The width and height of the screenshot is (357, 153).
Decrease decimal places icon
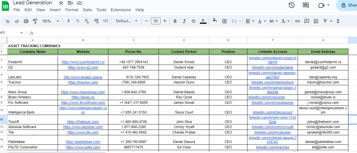[x=87, y=21]
